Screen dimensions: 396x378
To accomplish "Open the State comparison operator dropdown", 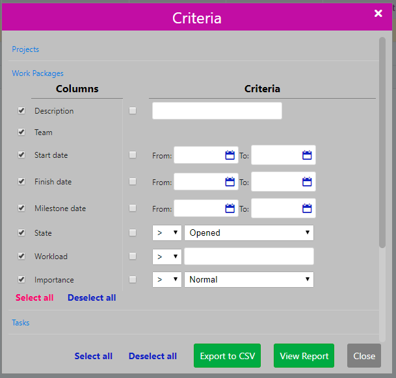I will tap(167, 233).
